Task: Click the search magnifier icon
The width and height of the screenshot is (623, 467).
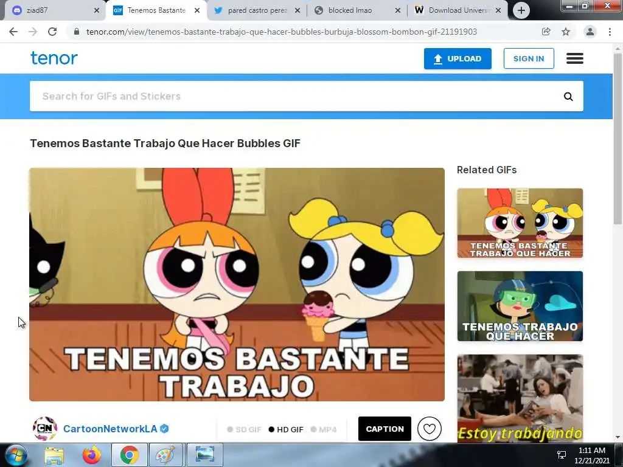Action: (568, 97)
